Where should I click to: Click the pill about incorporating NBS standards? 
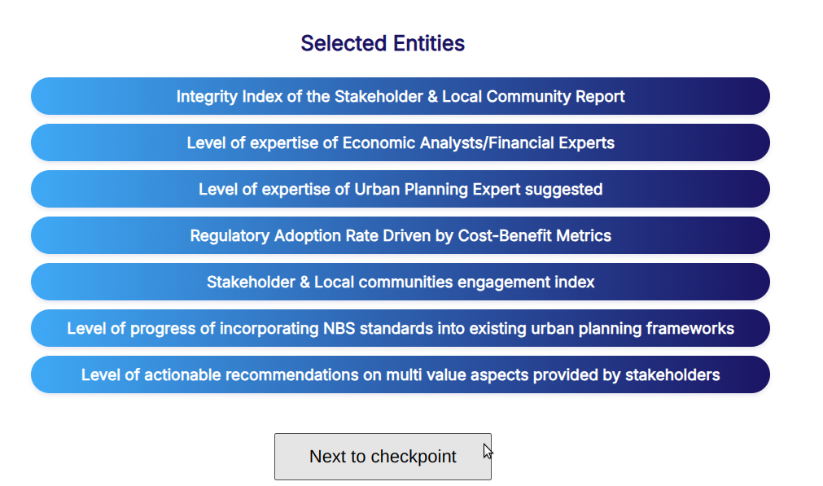pyautogui.click(x=401, y=328)
